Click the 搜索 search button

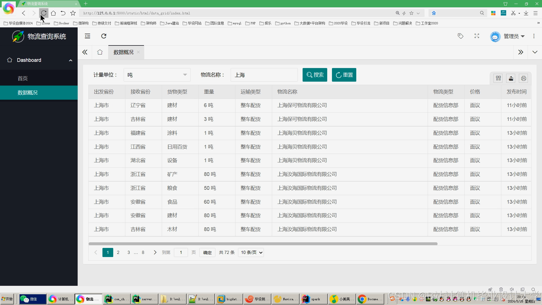(315, 75)
